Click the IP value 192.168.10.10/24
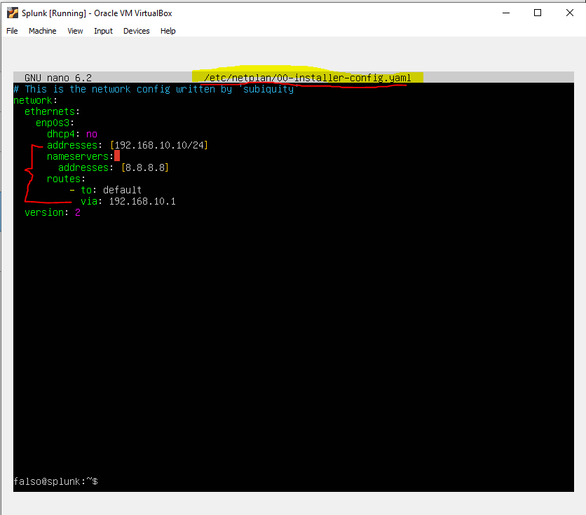This screenshot has height=515, width=586. (159, 145)
